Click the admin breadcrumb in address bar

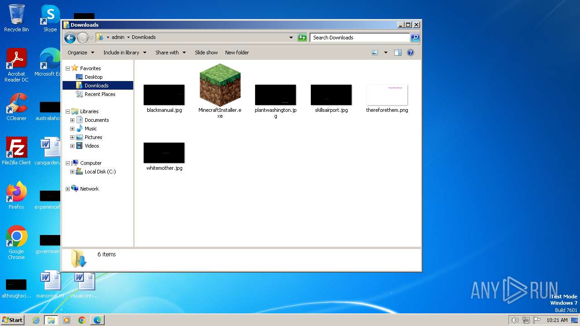click(118, 38)
